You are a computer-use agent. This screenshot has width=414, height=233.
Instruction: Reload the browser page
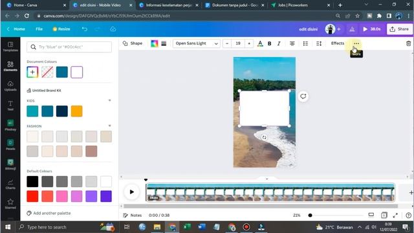click(x=27, y=16)
